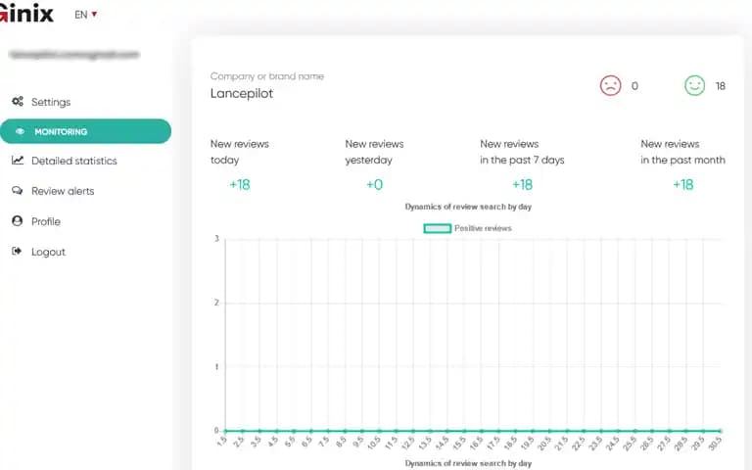Click the Settings gear icon
Viewport: 752px width, 470px height.
tap(18, 101)
